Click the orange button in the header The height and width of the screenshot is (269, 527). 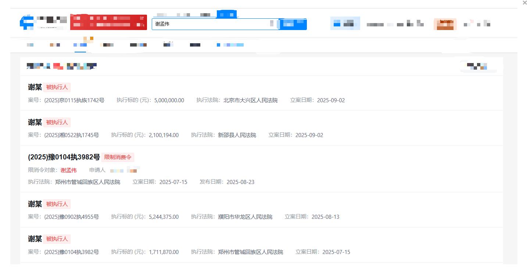tap(445, 24)
